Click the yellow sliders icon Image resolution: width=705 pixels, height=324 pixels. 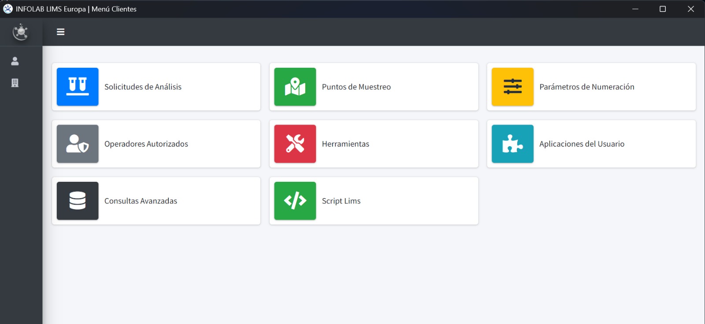pos(512,87)
